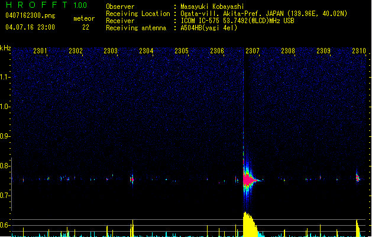Click the 2310 time marker
372x237 pixels.
coord(359,51)
